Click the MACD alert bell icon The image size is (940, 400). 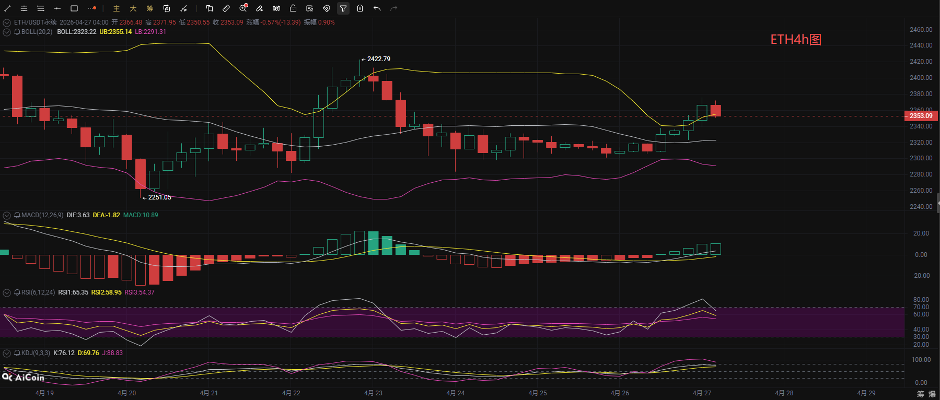[x=17, y=215]
